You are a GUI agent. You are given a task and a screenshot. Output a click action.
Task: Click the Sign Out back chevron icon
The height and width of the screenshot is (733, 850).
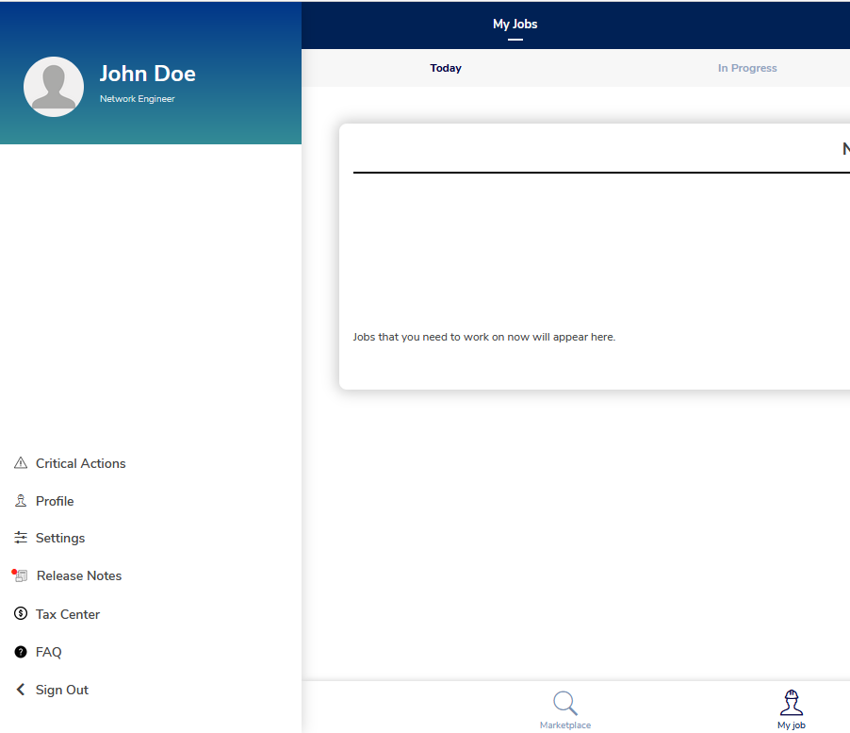click(21, 689)
